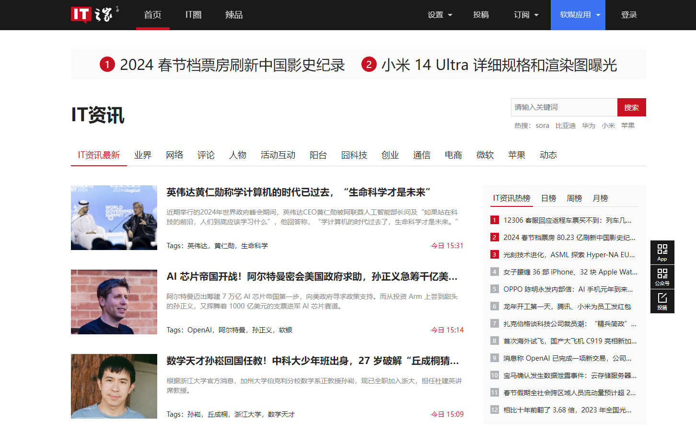
Task: Open article titled AI 芯片帝国开战
Action: (x=312, y=277)
